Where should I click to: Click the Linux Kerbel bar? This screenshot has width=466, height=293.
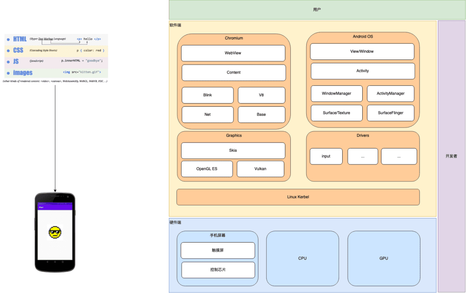[298, 197]
